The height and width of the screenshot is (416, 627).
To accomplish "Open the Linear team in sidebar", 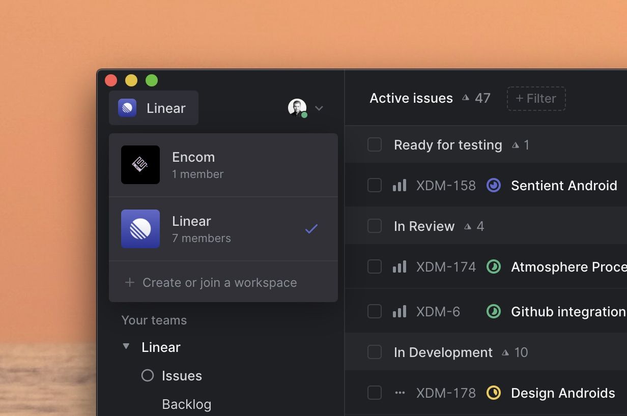I will coord(161,347).
